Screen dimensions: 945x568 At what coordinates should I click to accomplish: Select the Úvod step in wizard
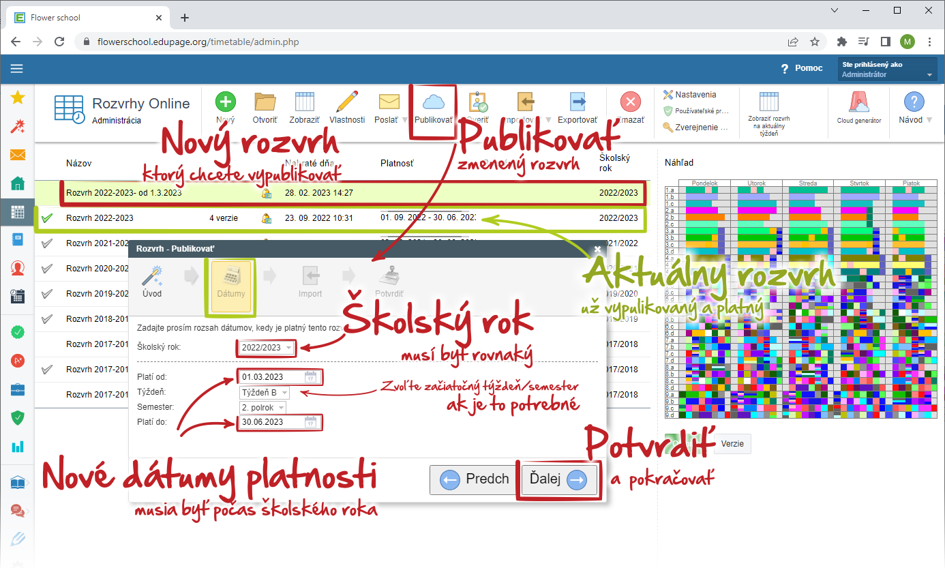pos(152,282)
